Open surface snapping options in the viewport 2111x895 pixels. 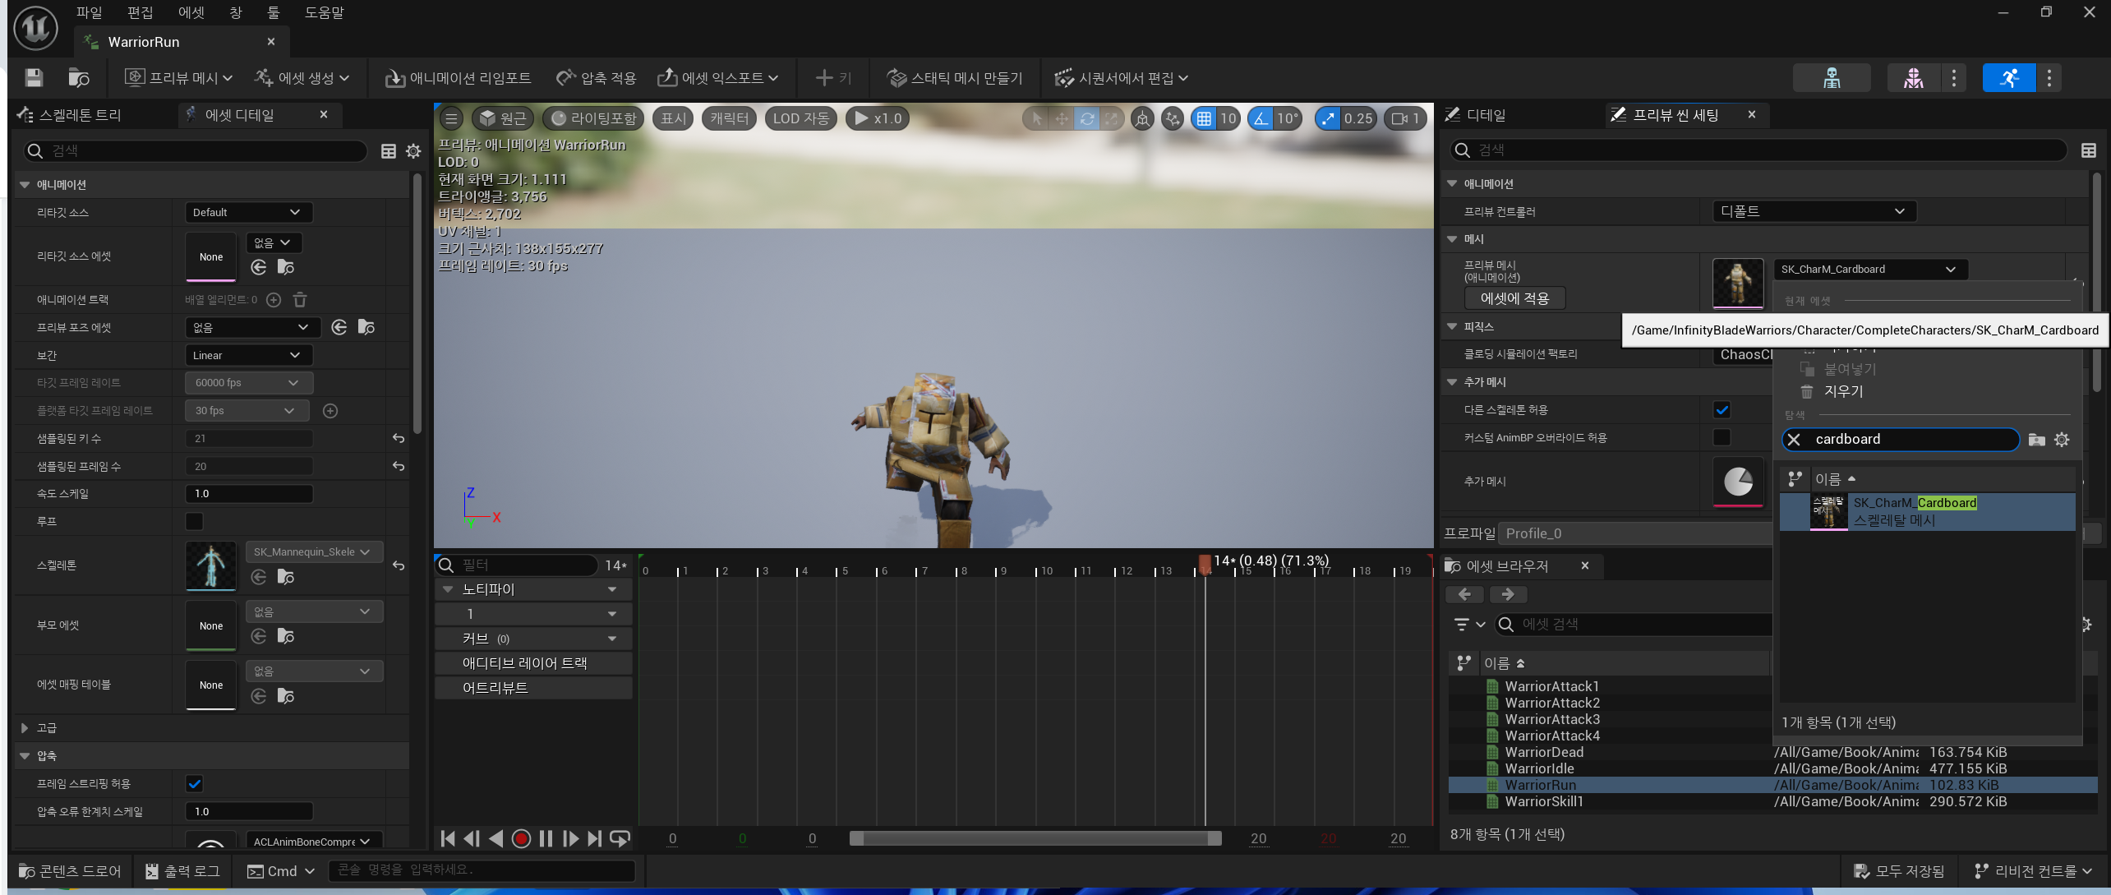1173,118
